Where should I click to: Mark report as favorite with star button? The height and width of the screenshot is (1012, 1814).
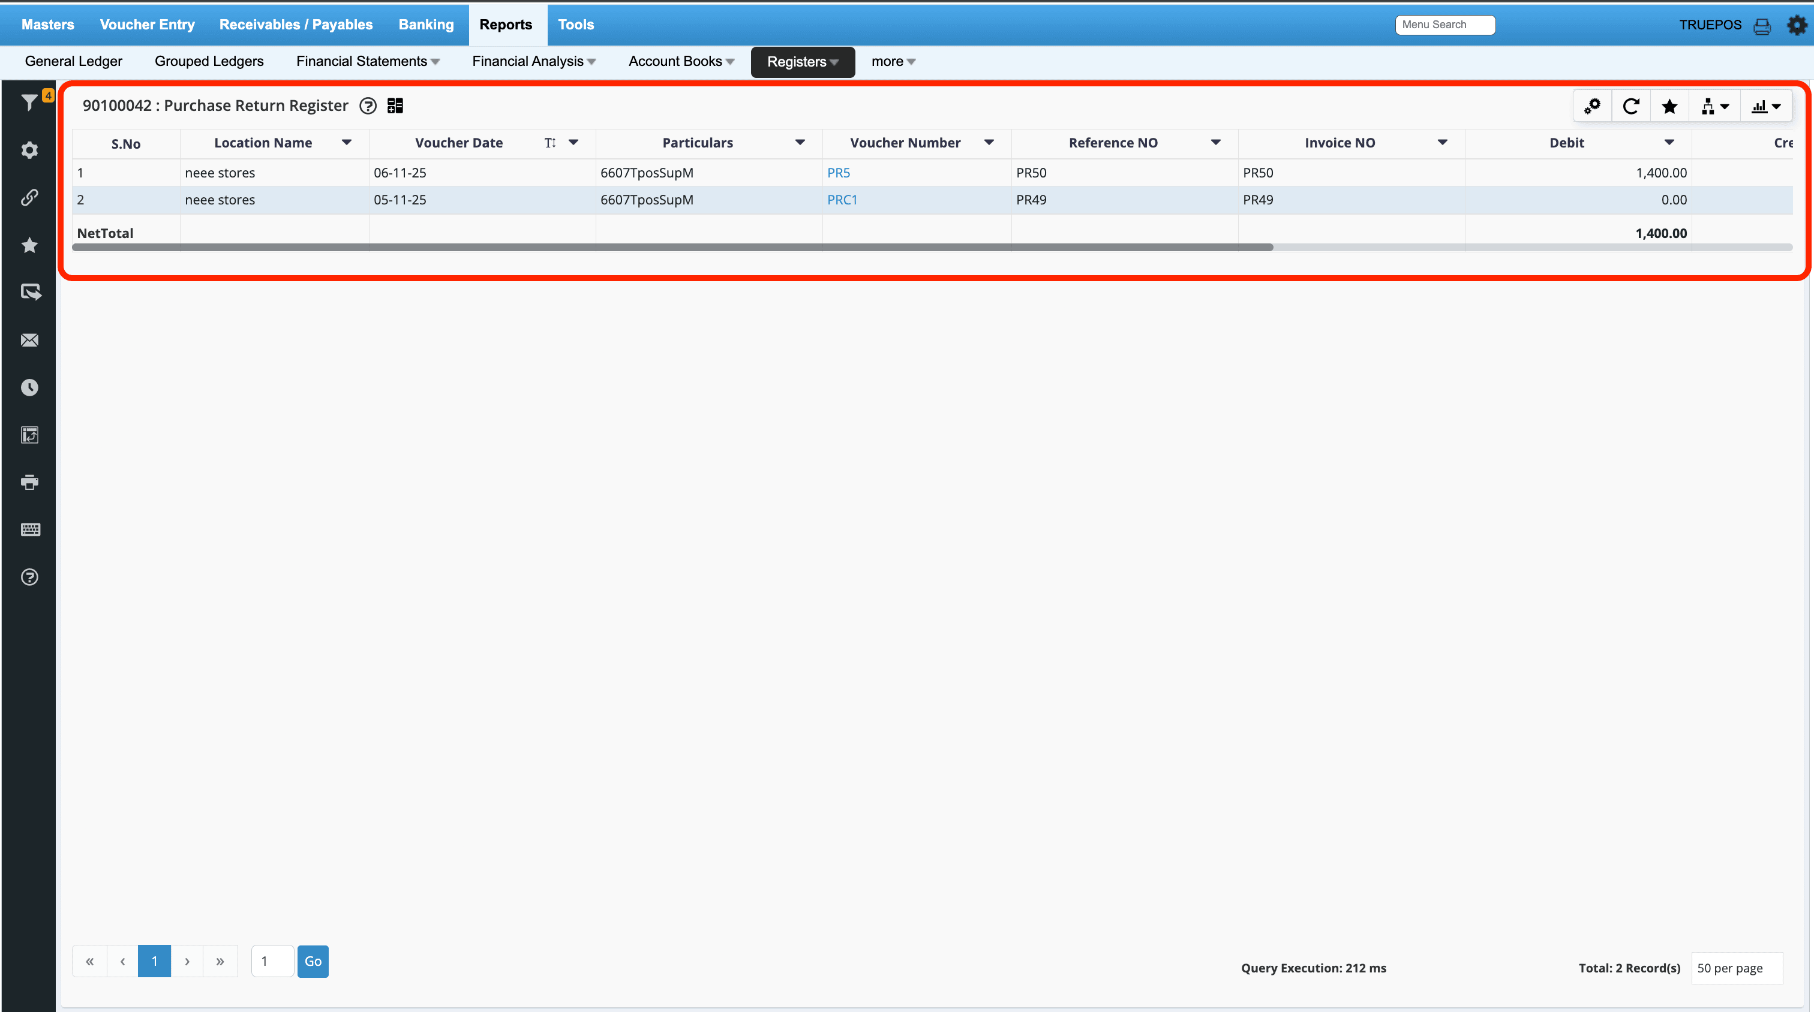click(x=1669, y=106)
